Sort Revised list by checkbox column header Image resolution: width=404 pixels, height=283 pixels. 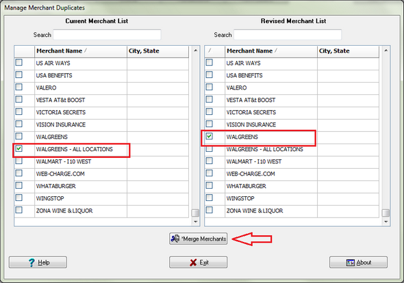click(x=214, y=51)
